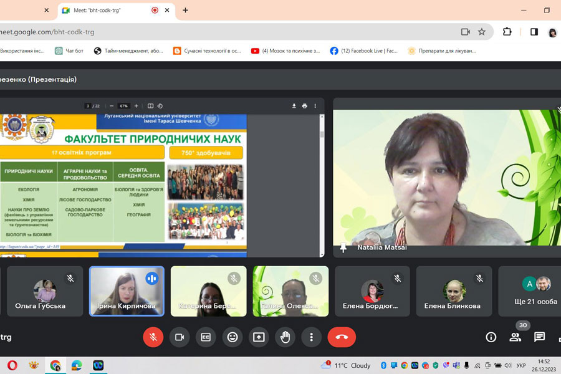Screen dimensions: 561x374
Task: Unmute microphone with the red mic button
Action: pos(153,337)
